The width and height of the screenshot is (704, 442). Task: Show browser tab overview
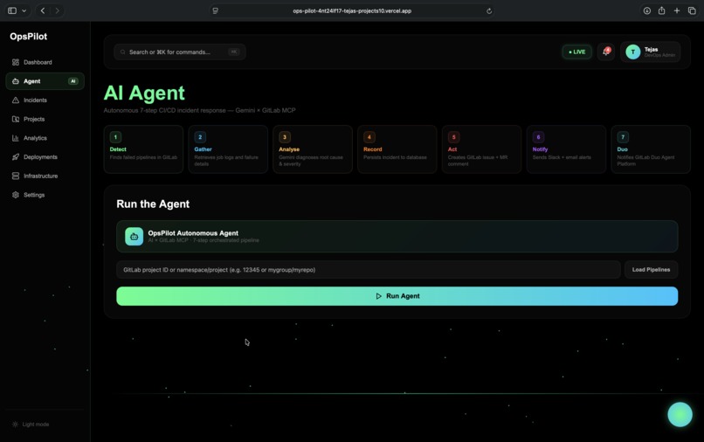point(692,10)
